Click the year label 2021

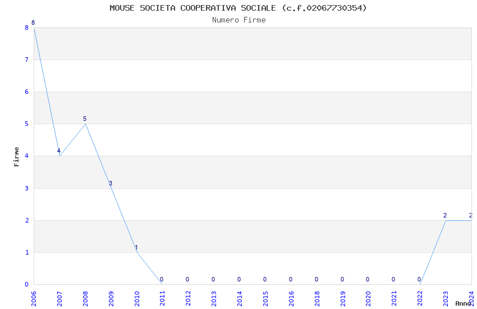coord(395,298)
